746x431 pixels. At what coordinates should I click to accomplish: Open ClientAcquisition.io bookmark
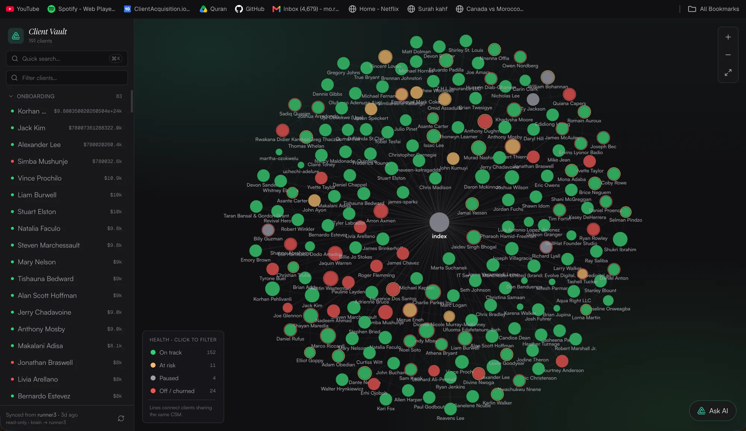click(157, 9)
